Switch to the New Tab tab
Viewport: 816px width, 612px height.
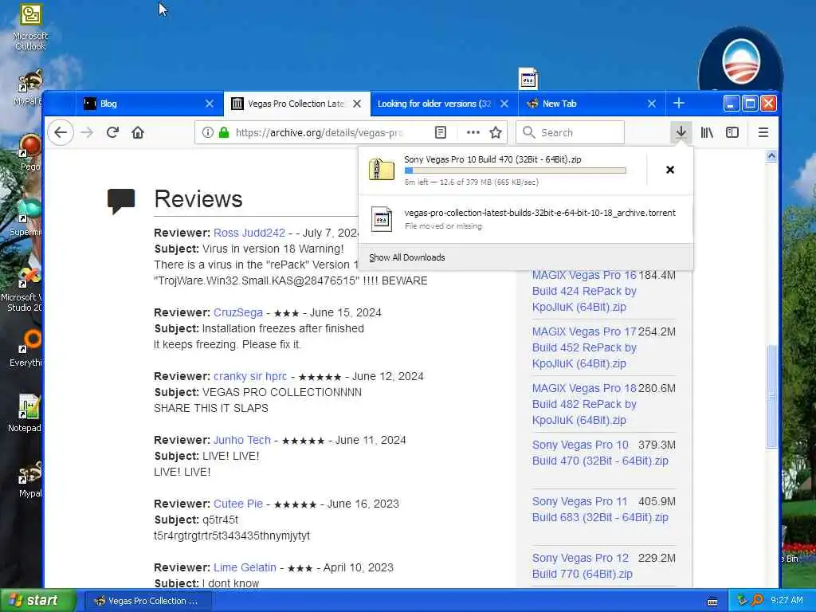[x=592, y=104]
